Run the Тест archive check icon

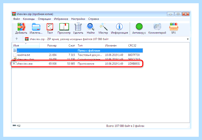(50, 27)
